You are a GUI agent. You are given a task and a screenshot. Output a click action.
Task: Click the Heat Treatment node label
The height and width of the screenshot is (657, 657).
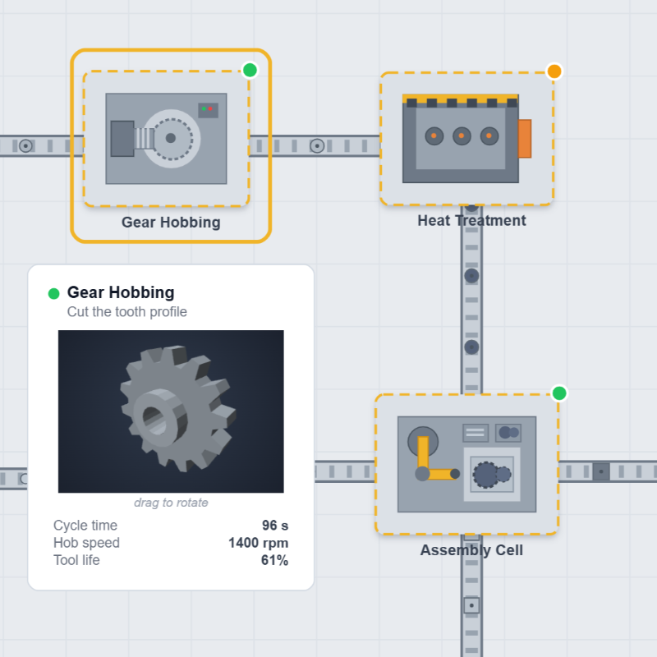[x=471, y=220]
